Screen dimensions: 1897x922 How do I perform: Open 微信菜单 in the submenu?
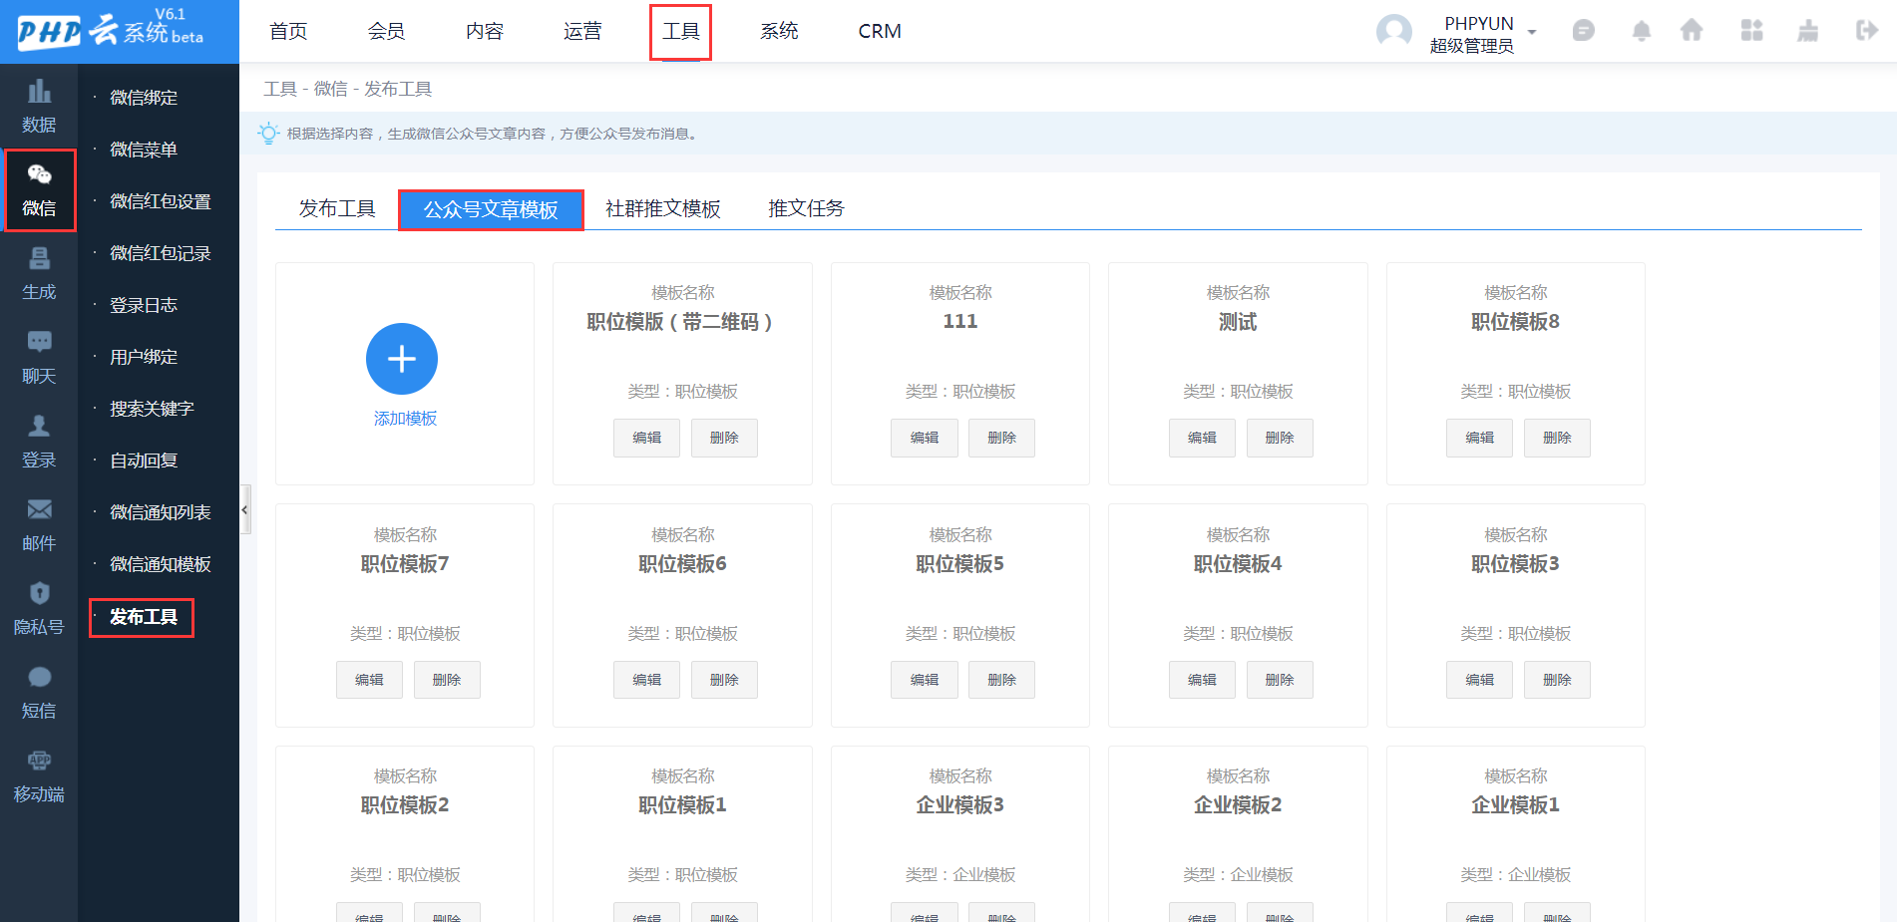click(144, 150)
